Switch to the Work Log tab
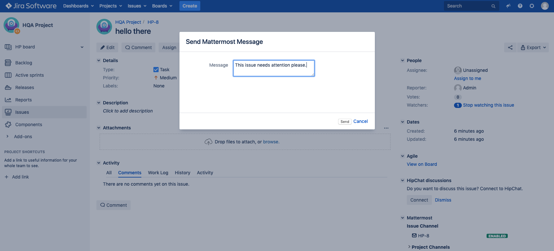This screenshot has height=251, width=554. click(158, 173)
